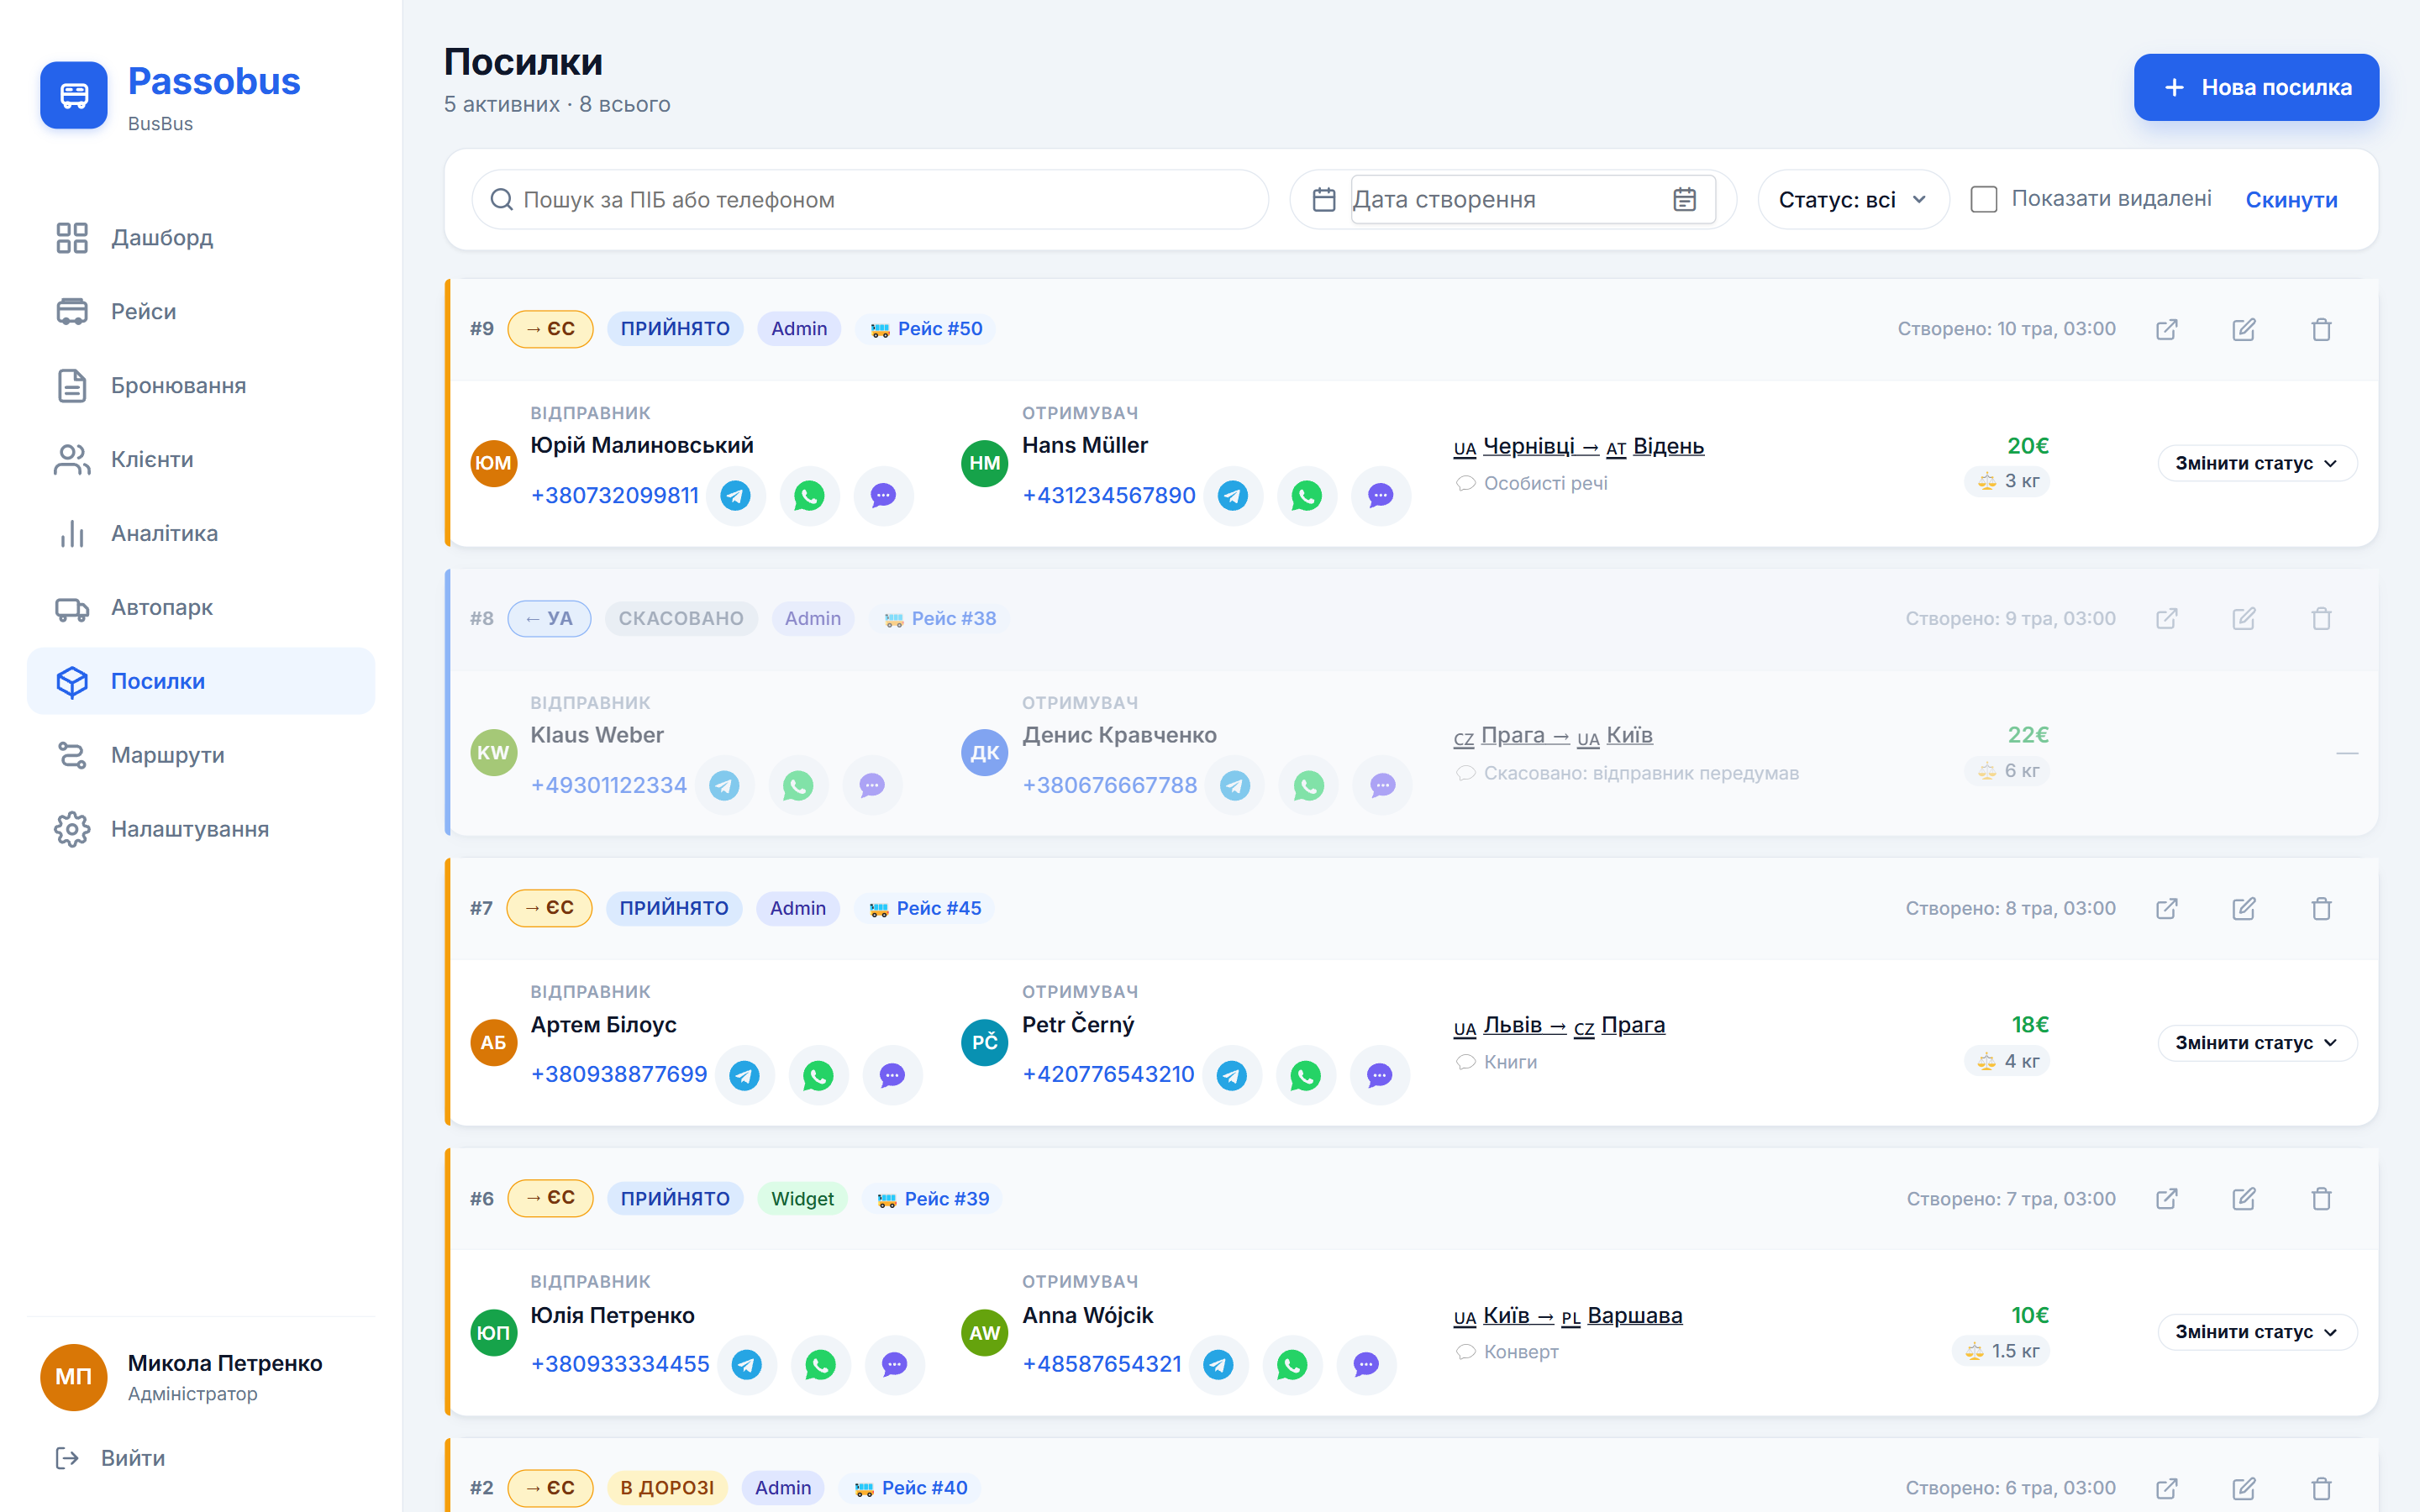Message Юлія Петренко on WhatsApp
The image size is (2420, 1512).
pyautogui.click(x=820, y=1364)
